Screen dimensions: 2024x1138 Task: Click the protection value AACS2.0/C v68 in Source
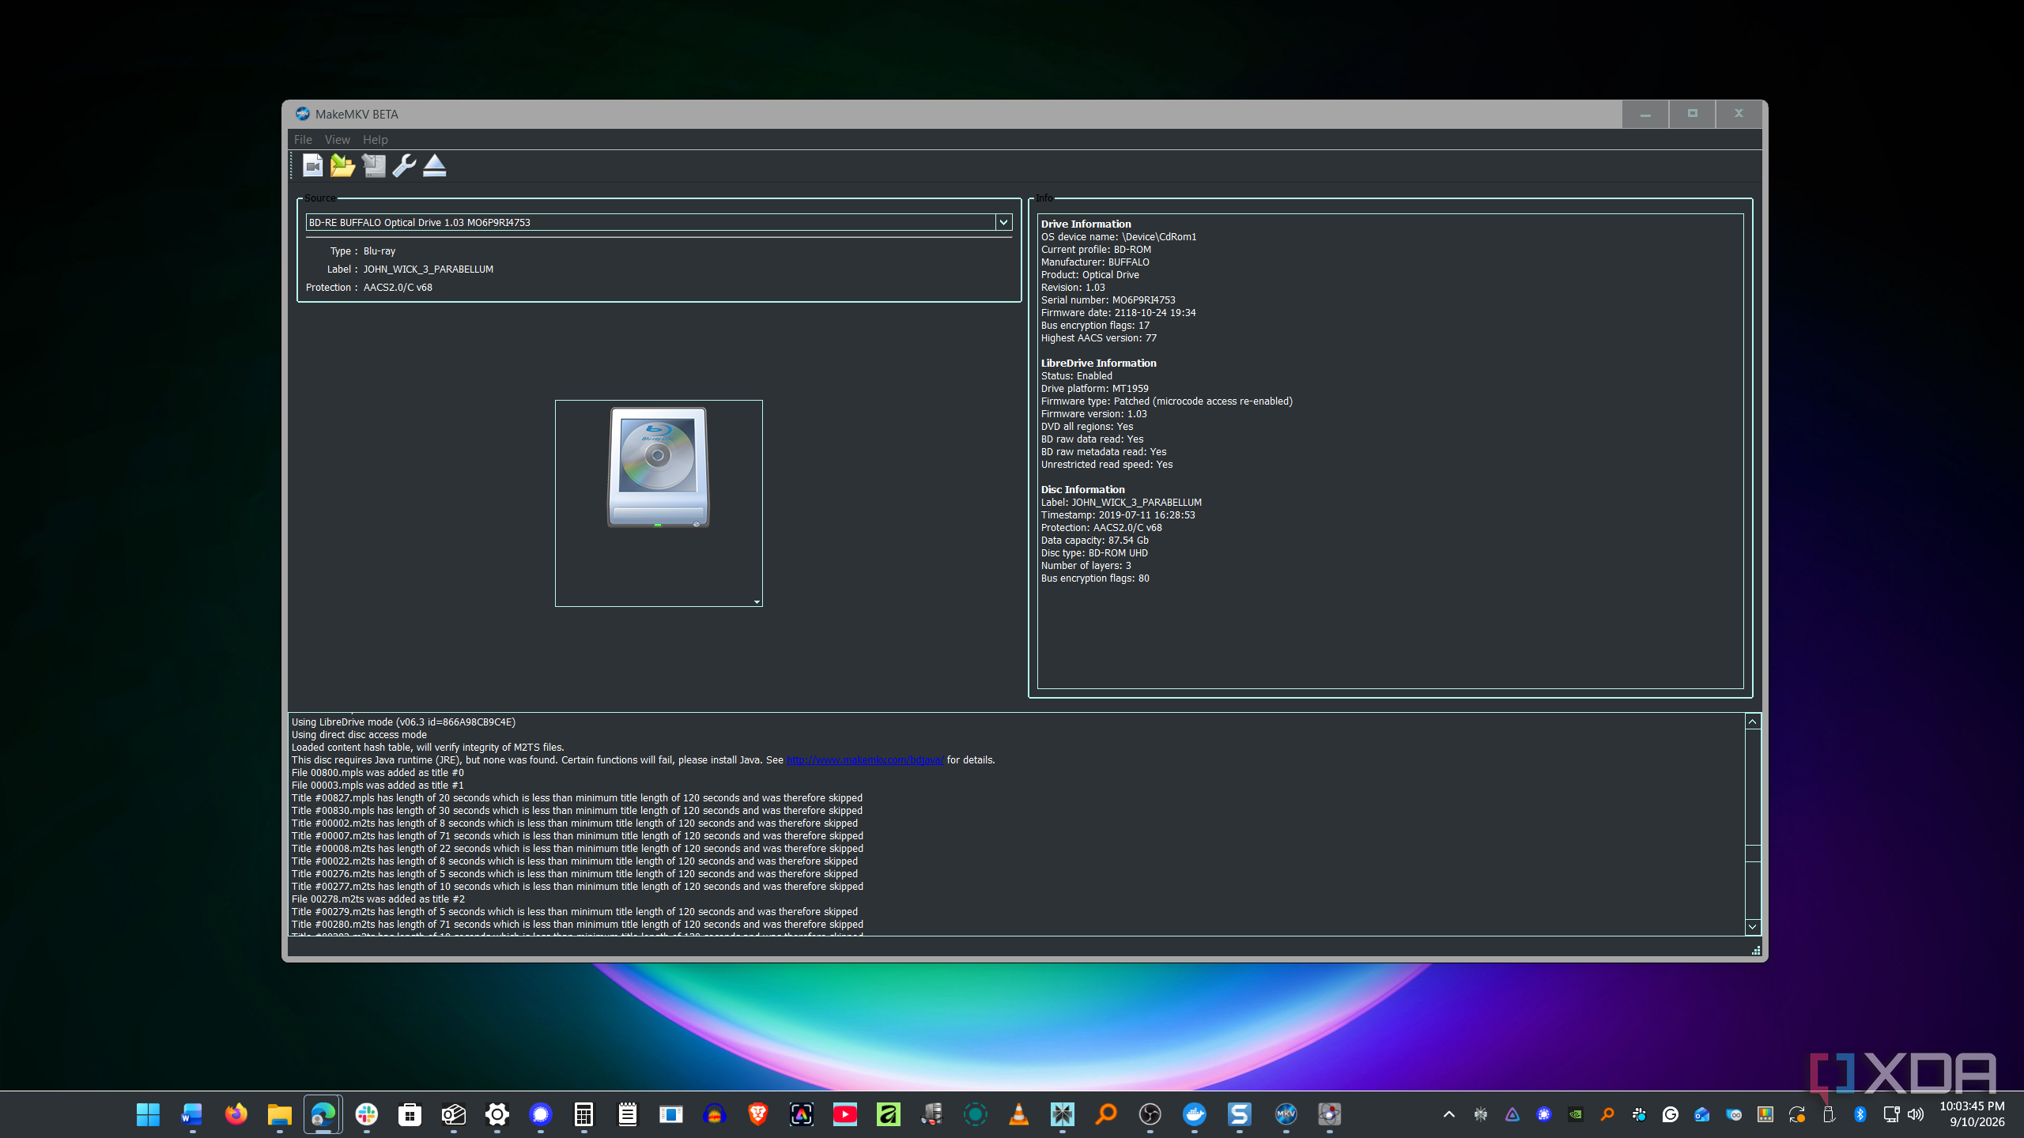[398, 288]
